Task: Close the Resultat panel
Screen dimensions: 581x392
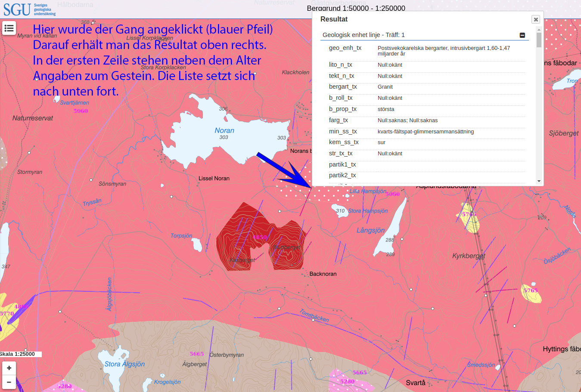Action: point(535,19)
